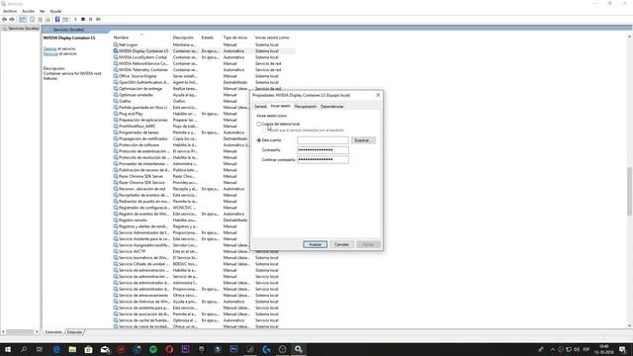Open Task View on the taskbar
Viewport: 633px width, 356px height.
point(40,349)
